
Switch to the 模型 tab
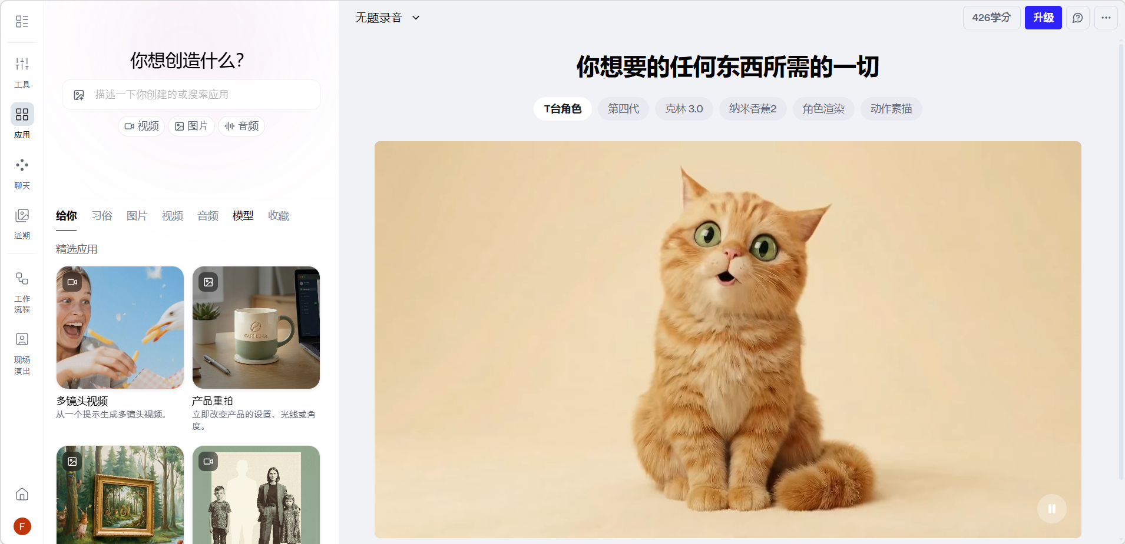pyautogui.click(x=243, y=216)
